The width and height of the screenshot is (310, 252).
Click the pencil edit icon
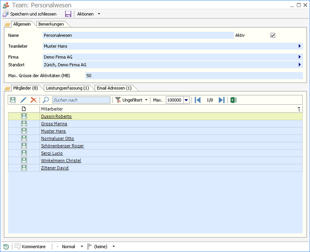tap(23, 100)
